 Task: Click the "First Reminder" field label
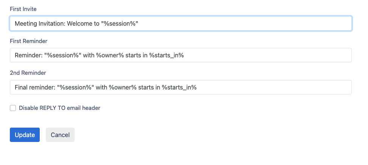(28, 41)
